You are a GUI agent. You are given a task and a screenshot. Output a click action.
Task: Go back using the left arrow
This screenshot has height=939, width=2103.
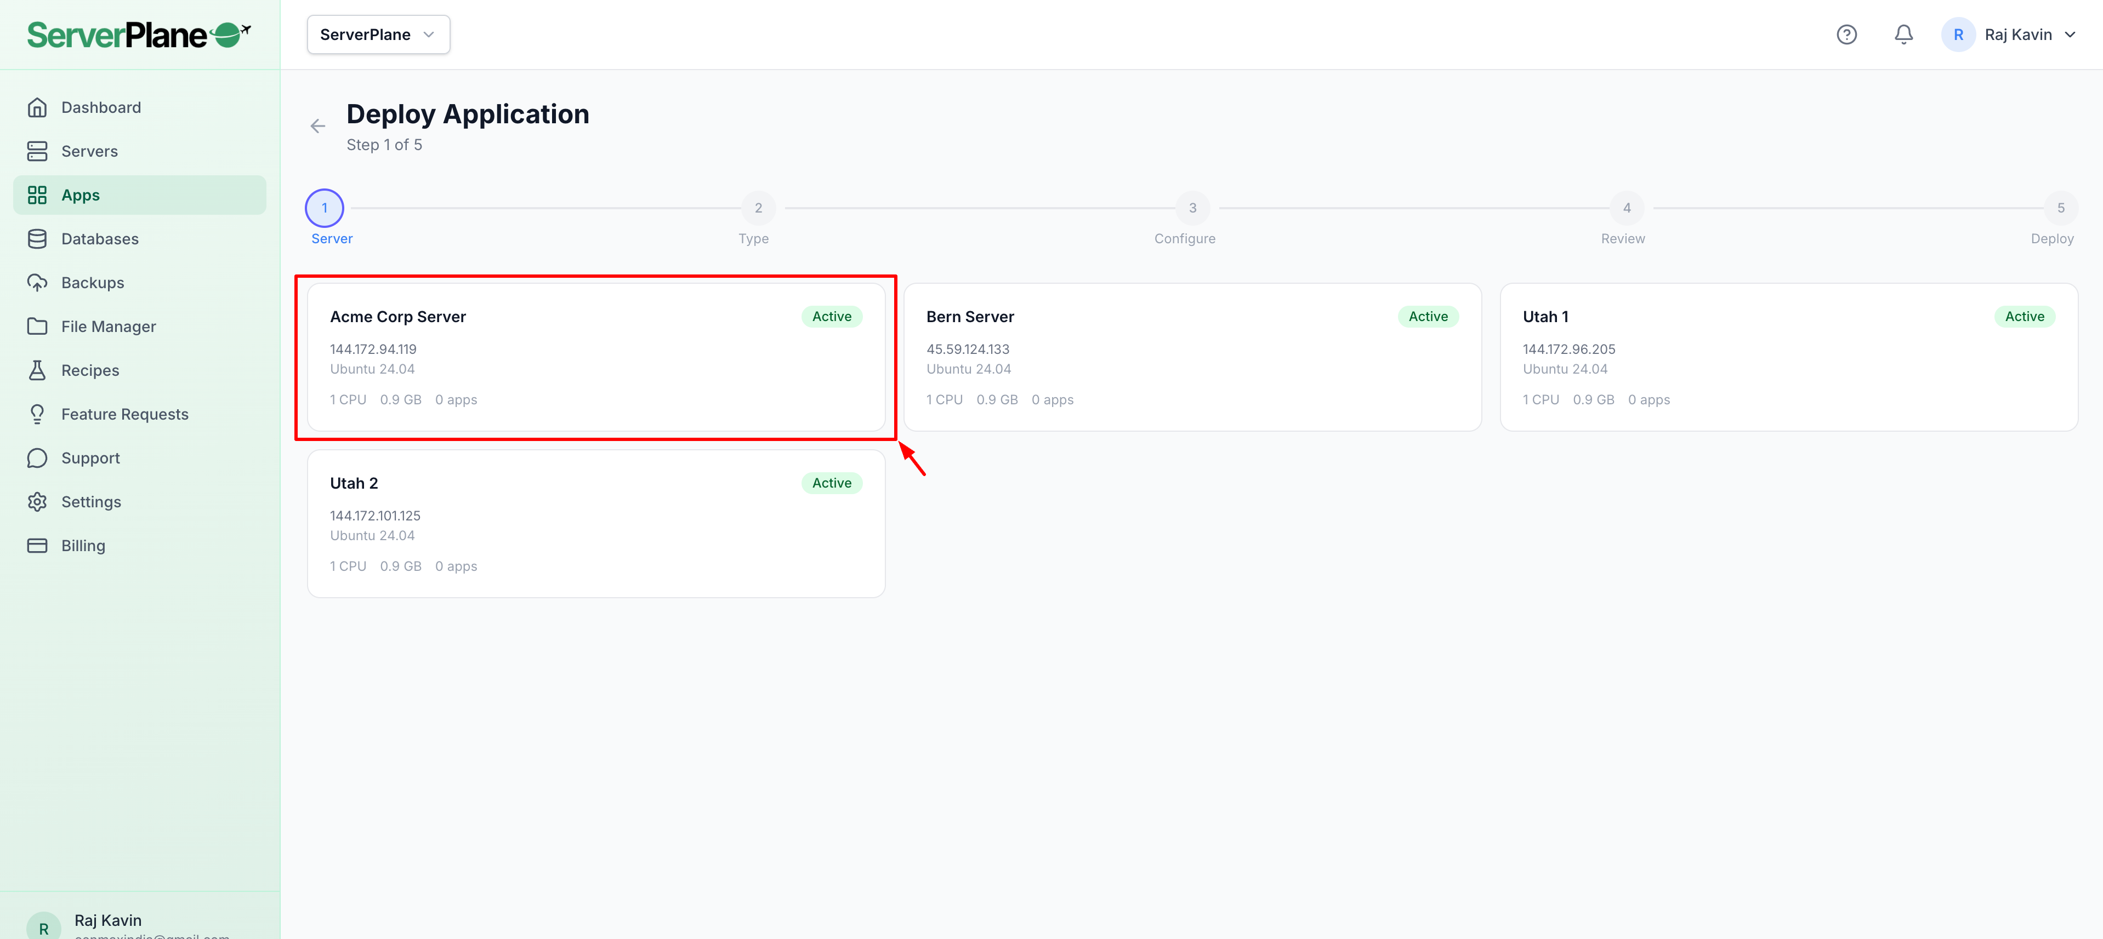[317, 127]
